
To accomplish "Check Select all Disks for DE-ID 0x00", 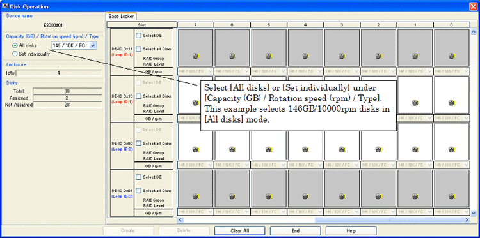I will [139, 143].
